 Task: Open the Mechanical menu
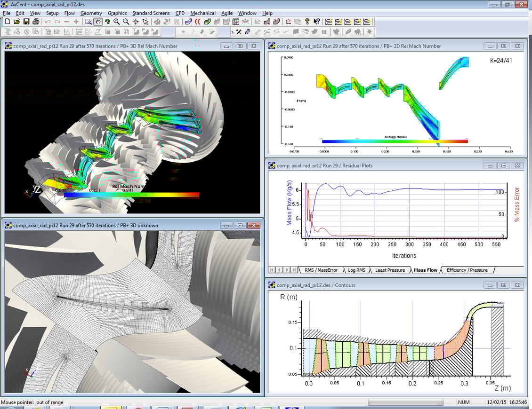[202, 13]
